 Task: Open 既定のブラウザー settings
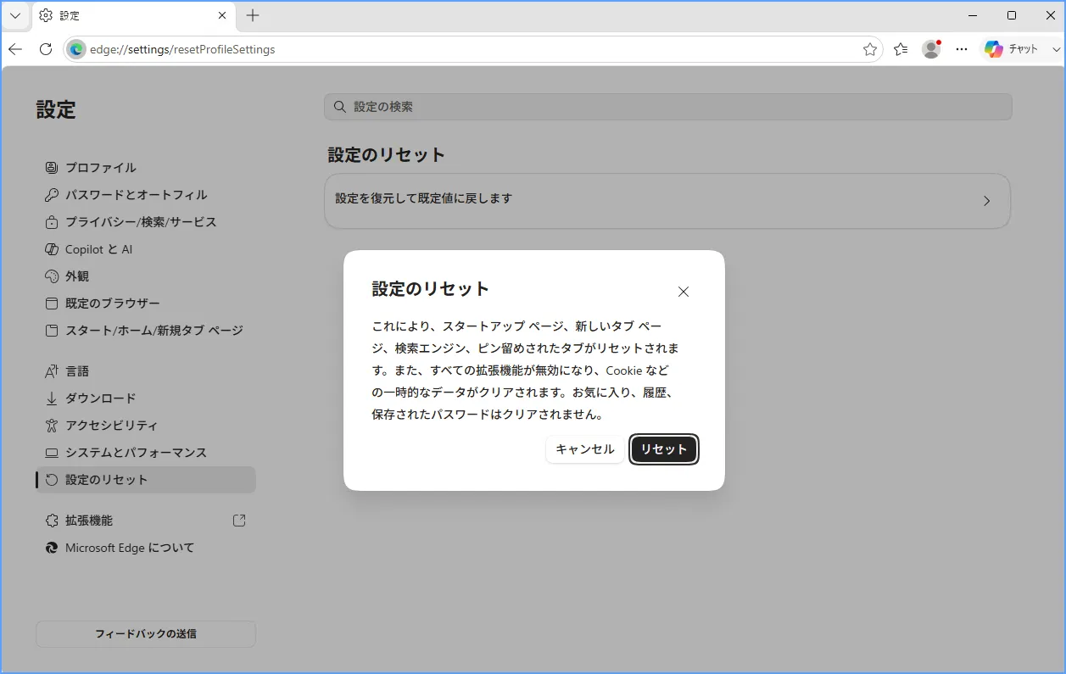(146, 304)
